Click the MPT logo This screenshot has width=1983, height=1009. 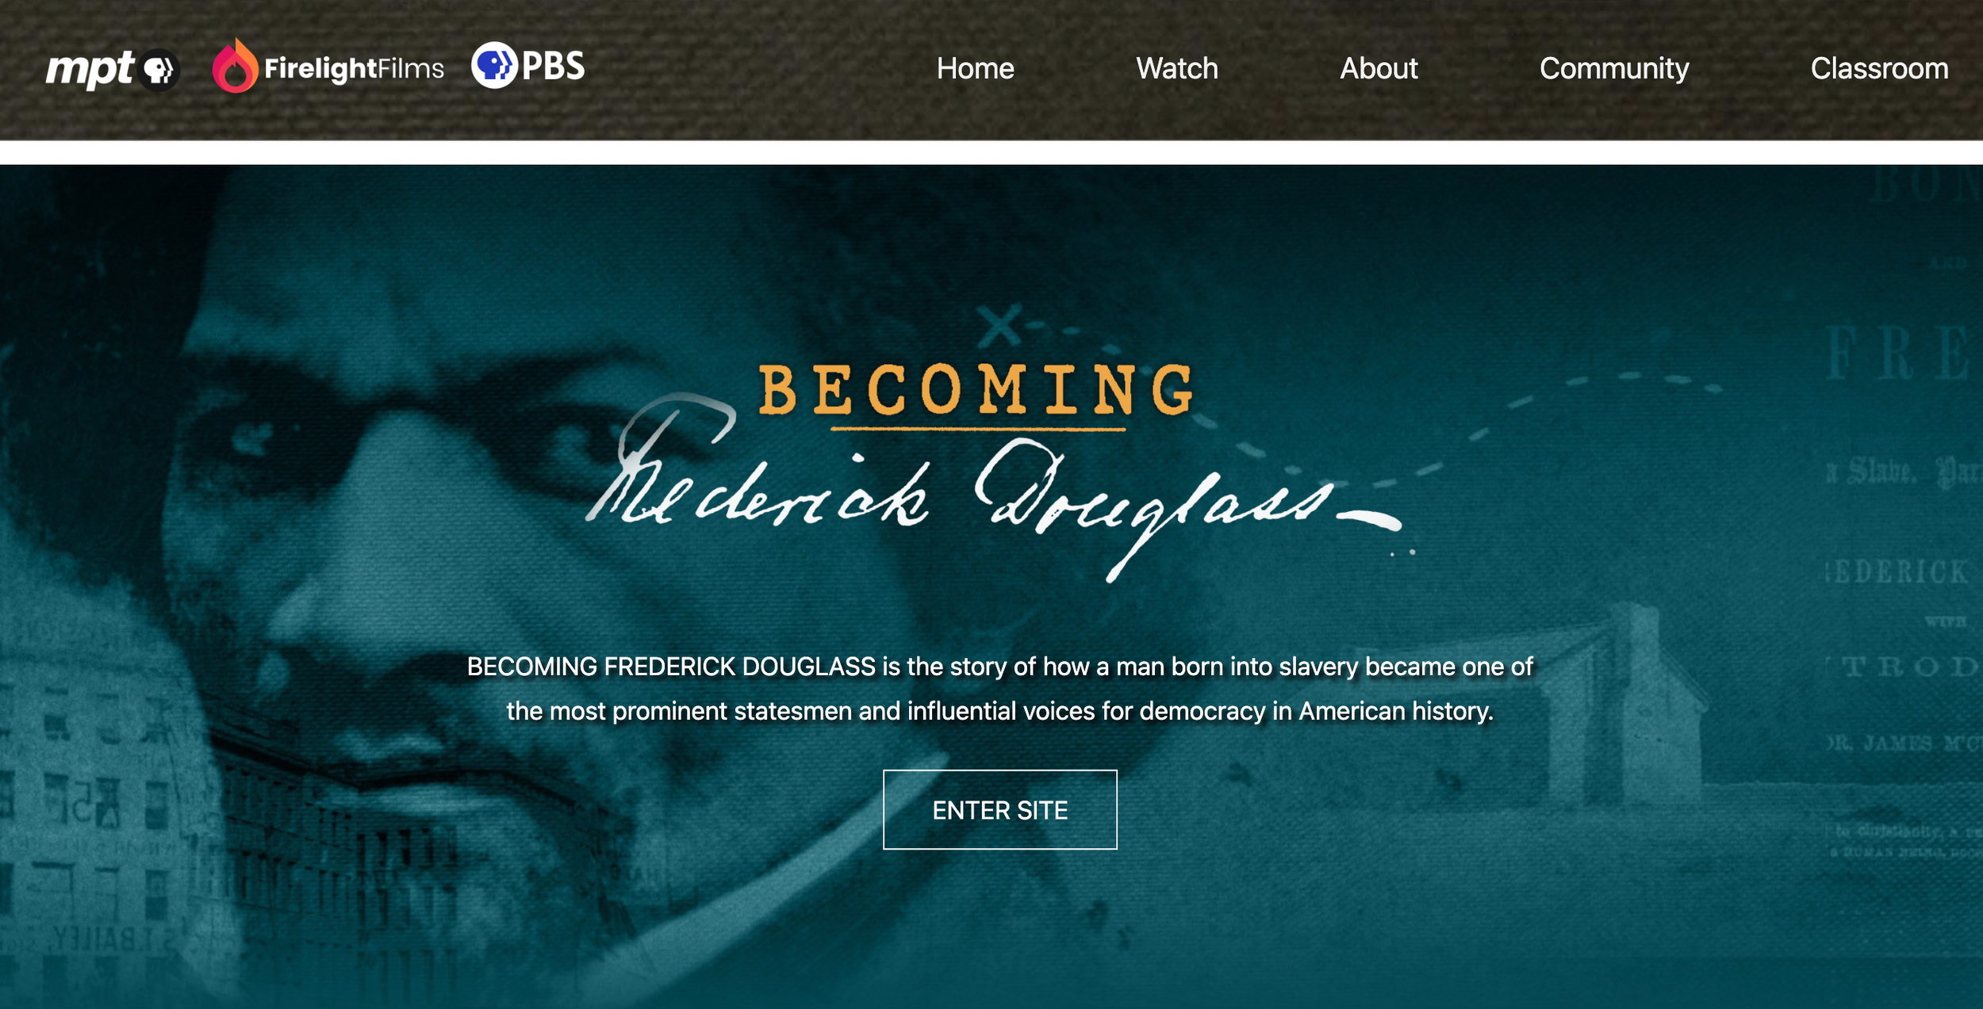pos(113,70)
